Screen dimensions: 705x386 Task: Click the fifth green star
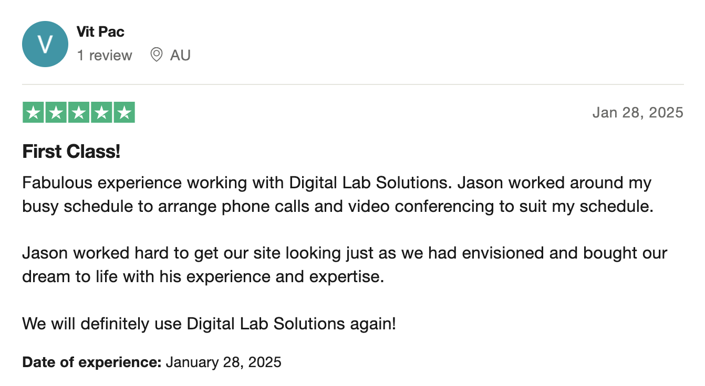click(124, 112)
